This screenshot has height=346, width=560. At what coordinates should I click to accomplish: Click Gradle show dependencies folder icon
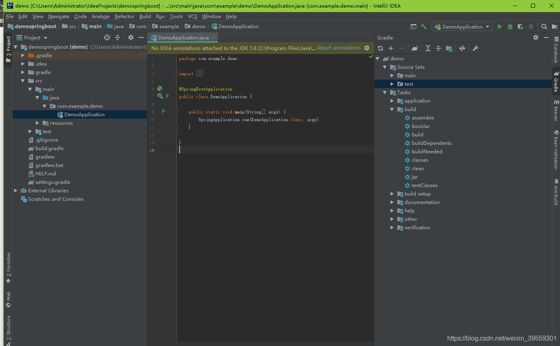pyautogui.click(x=449, y=48)
